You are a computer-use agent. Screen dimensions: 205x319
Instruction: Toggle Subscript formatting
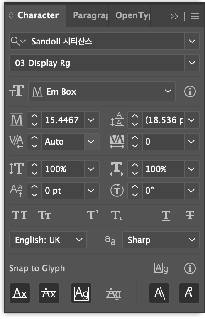click(117, 216)
